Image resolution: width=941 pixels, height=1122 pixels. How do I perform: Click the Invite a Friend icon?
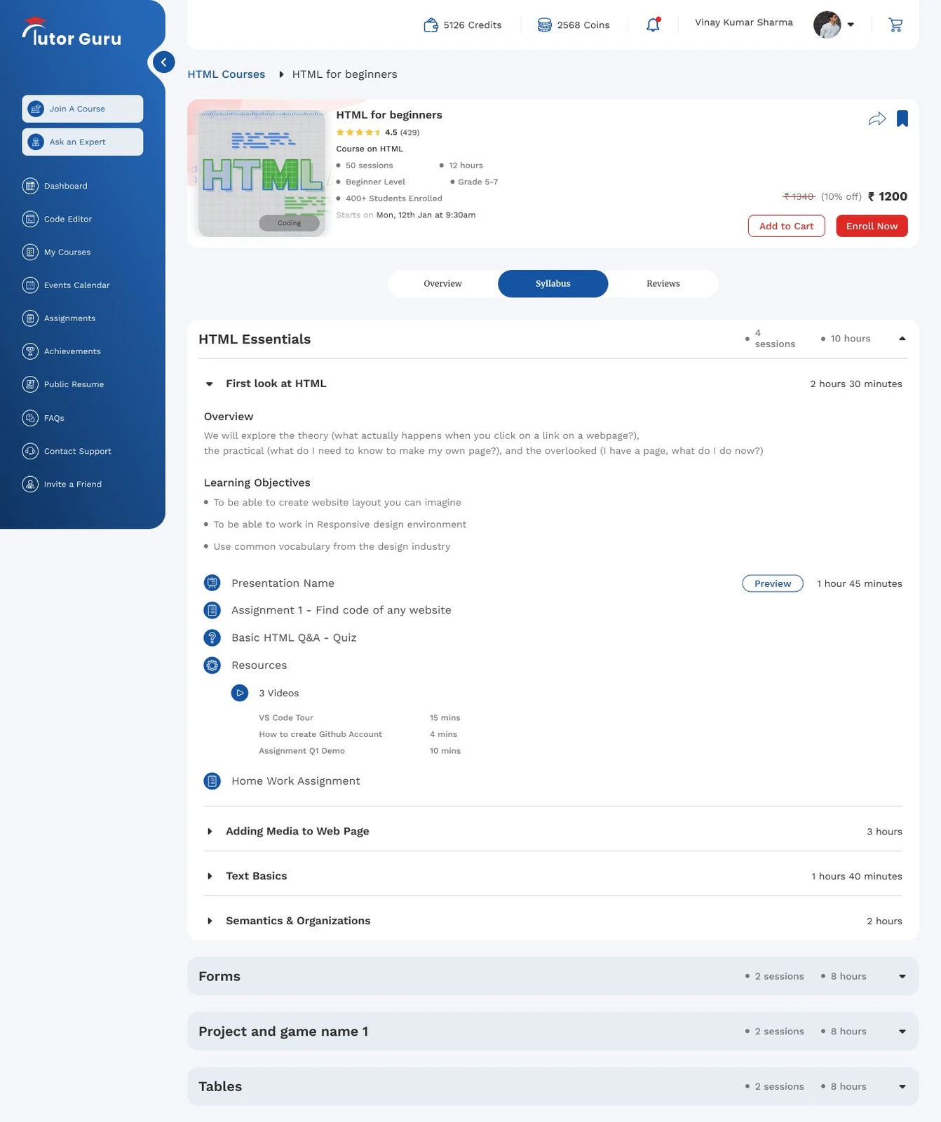pyautogui.click(x=30, y=484)
